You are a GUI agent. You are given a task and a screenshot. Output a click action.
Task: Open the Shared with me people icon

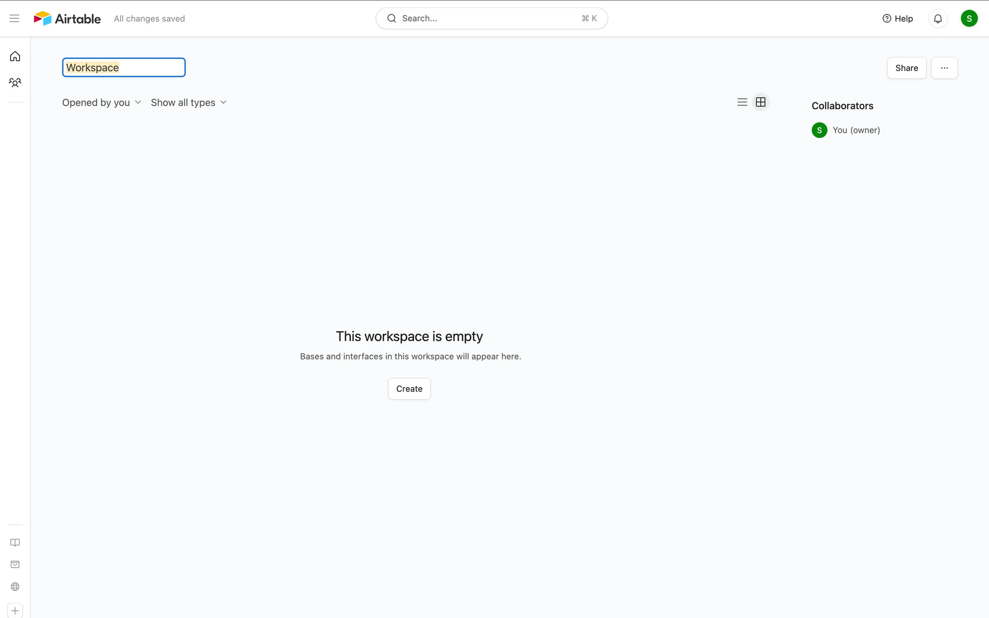[x=15, y=82]
